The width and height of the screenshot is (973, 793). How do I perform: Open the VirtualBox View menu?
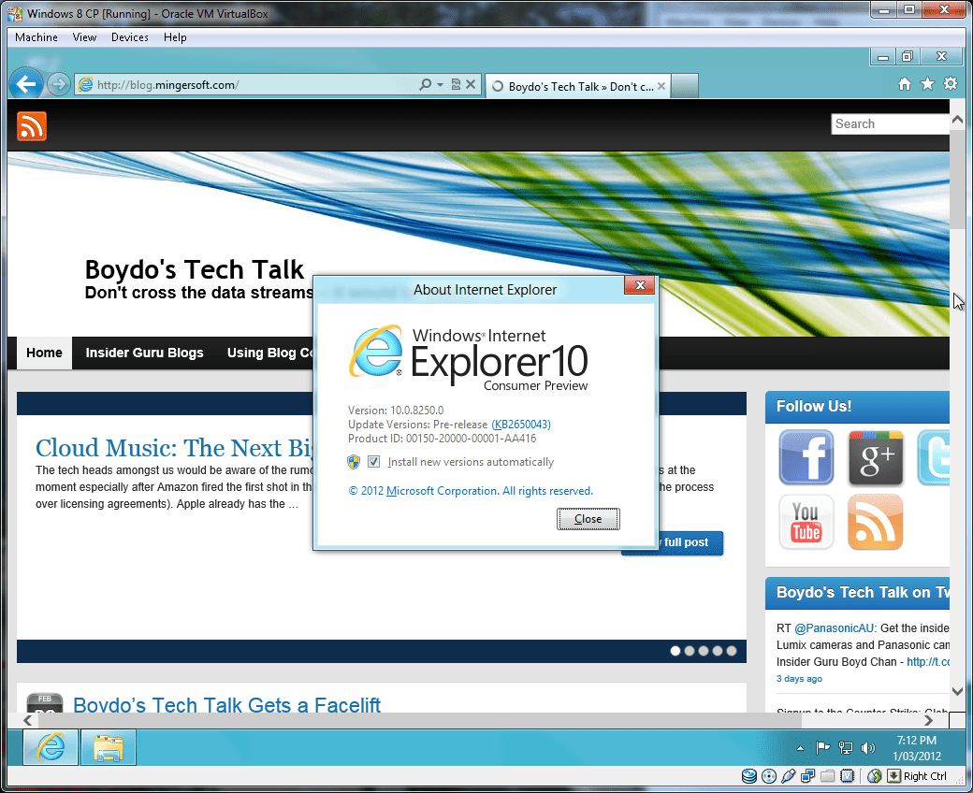pyautogui.click(x=84, y=37)
